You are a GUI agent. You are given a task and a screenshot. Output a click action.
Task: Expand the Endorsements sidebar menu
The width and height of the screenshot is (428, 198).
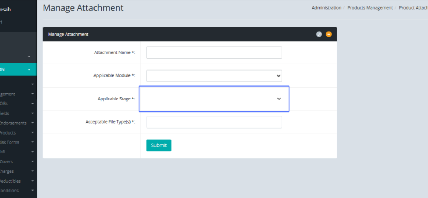pyautogui.click(x=14, y=123)
